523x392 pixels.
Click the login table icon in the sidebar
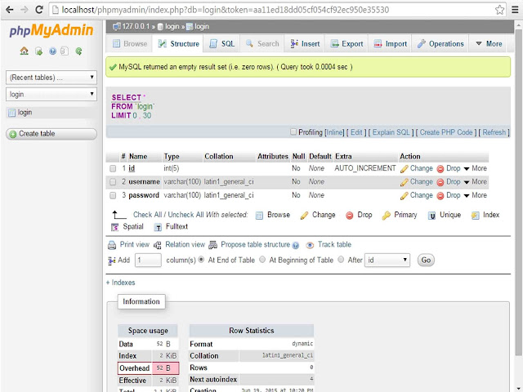(x=11, y=113)
